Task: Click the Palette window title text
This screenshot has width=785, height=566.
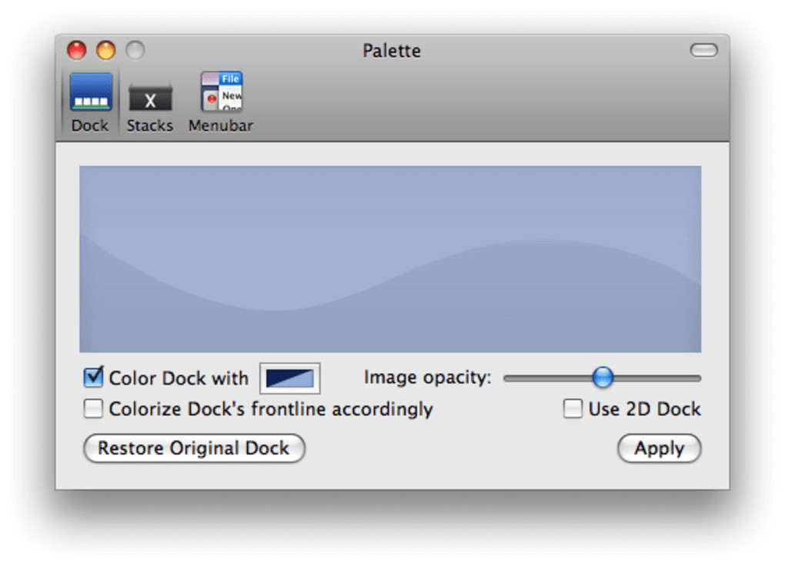Action: pyautogui.click(x=392, y=52)
